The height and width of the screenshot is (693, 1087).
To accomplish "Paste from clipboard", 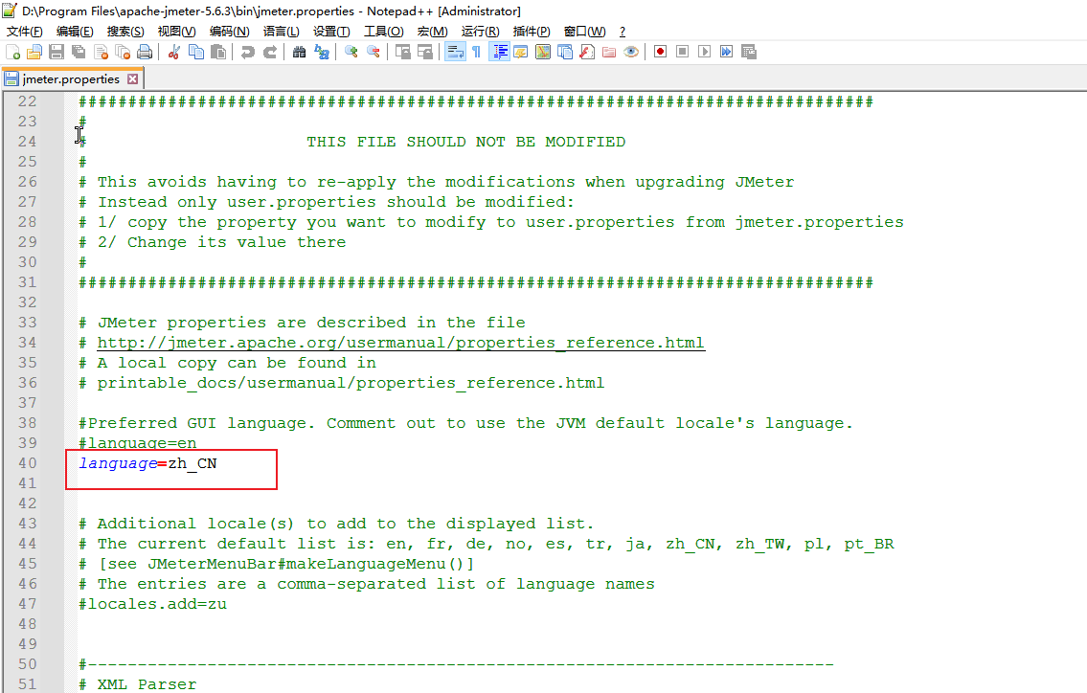I will pyautogui.click(x=217, y=52).
